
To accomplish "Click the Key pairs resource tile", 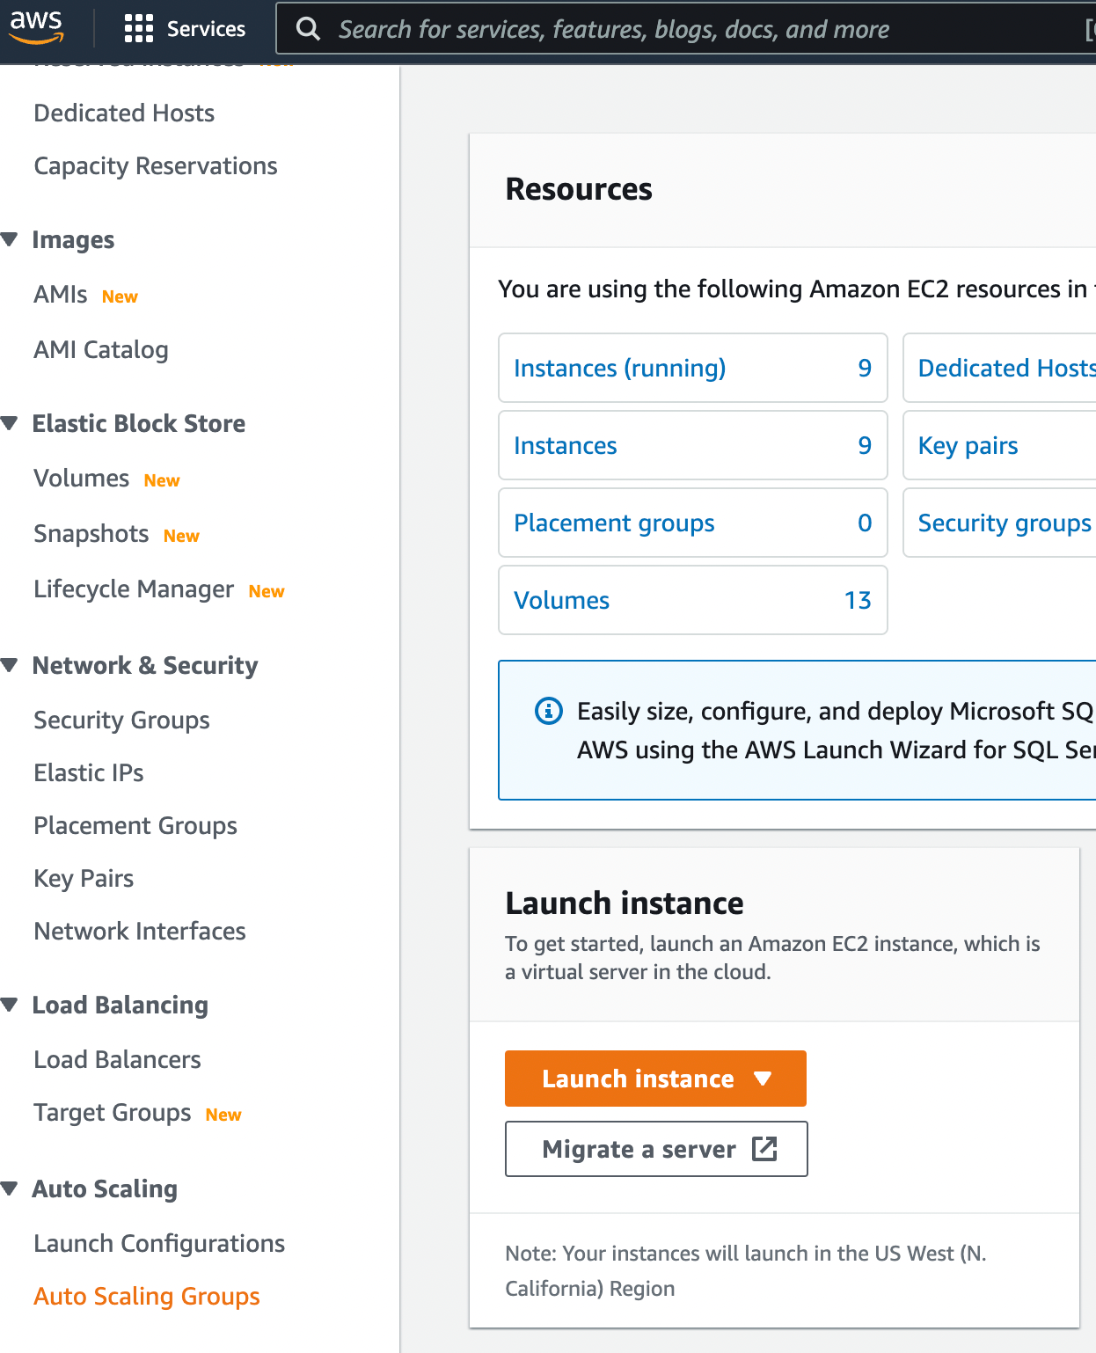I will [999, 445].
